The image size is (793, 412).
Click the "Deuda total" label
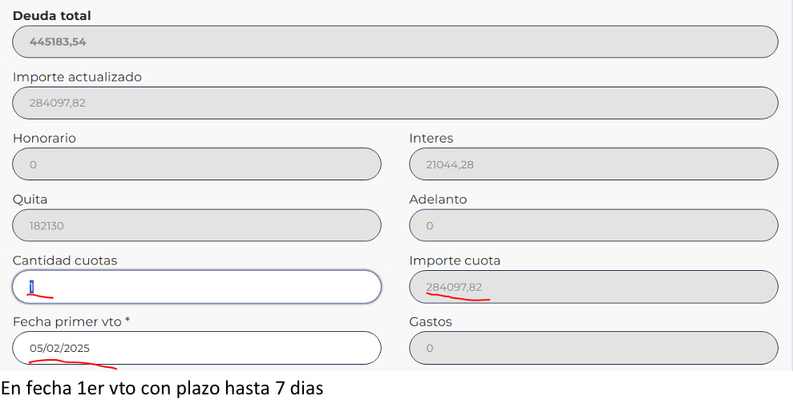coord(52,15)
